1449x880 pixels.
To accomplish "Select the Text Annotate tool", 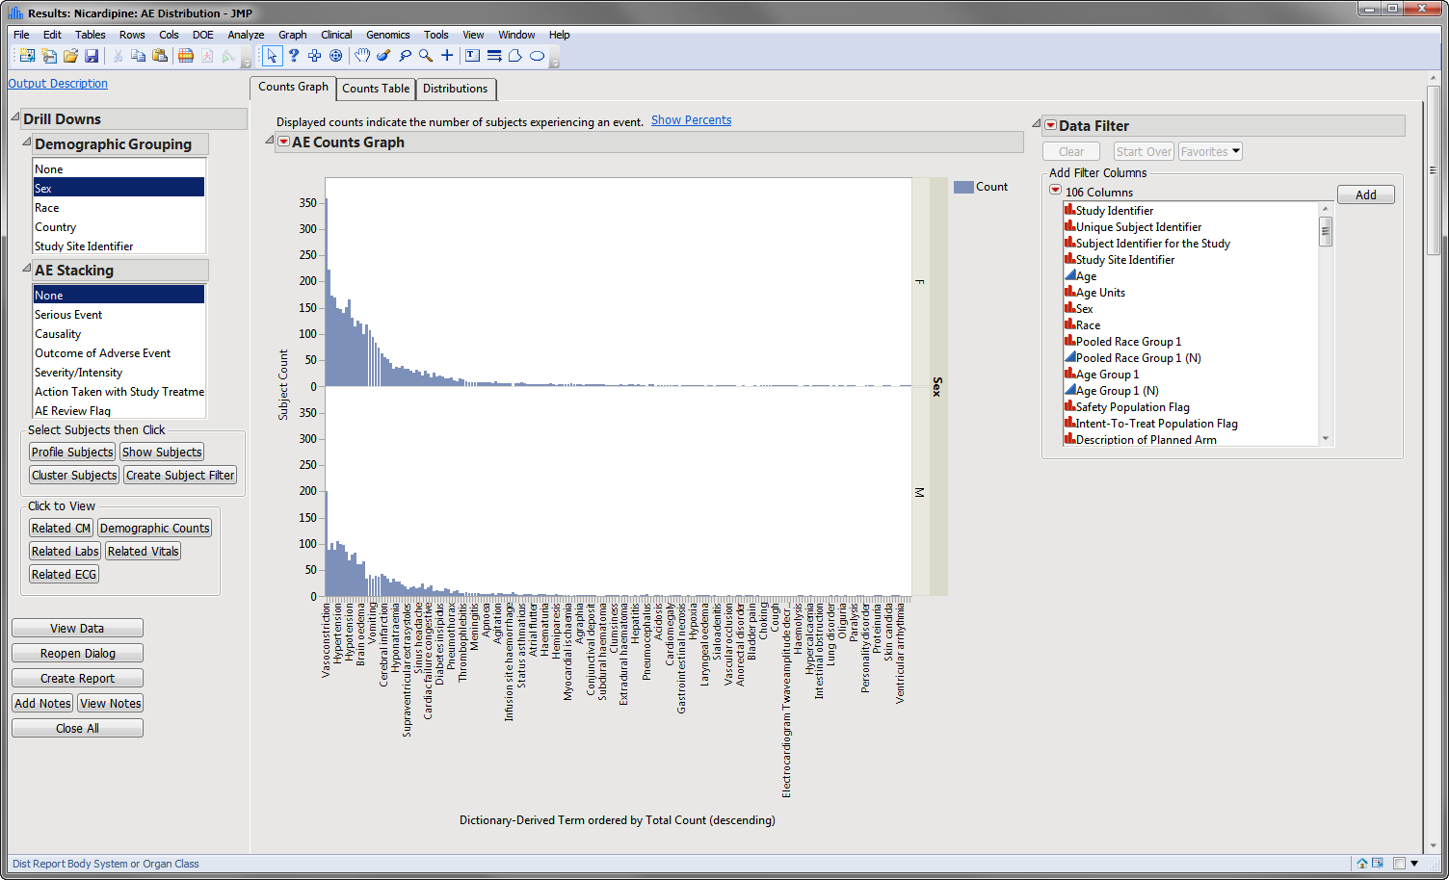I will 472,56.
